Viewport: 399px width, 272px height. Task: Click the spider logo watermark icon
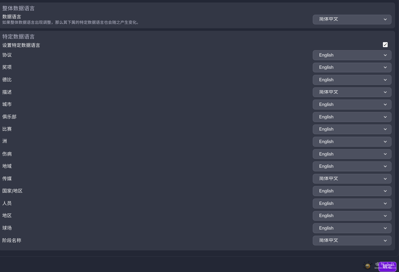tap(368, 266)
